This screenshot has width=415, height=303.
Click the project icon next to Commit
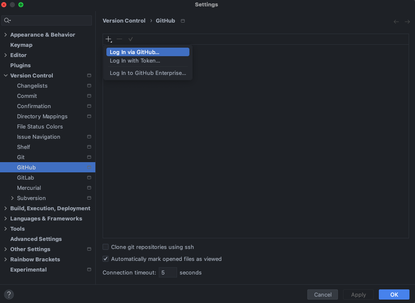pos(89,96)
